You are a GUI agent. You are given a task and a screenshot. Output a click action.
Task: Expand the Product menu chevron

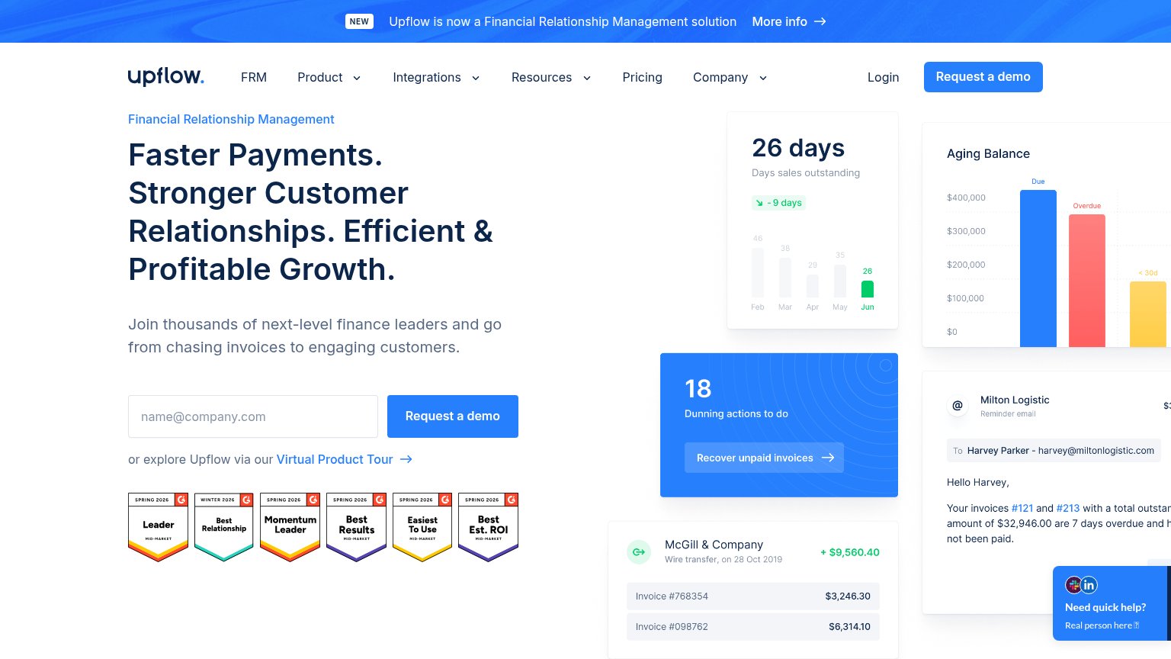click(356, 78)
